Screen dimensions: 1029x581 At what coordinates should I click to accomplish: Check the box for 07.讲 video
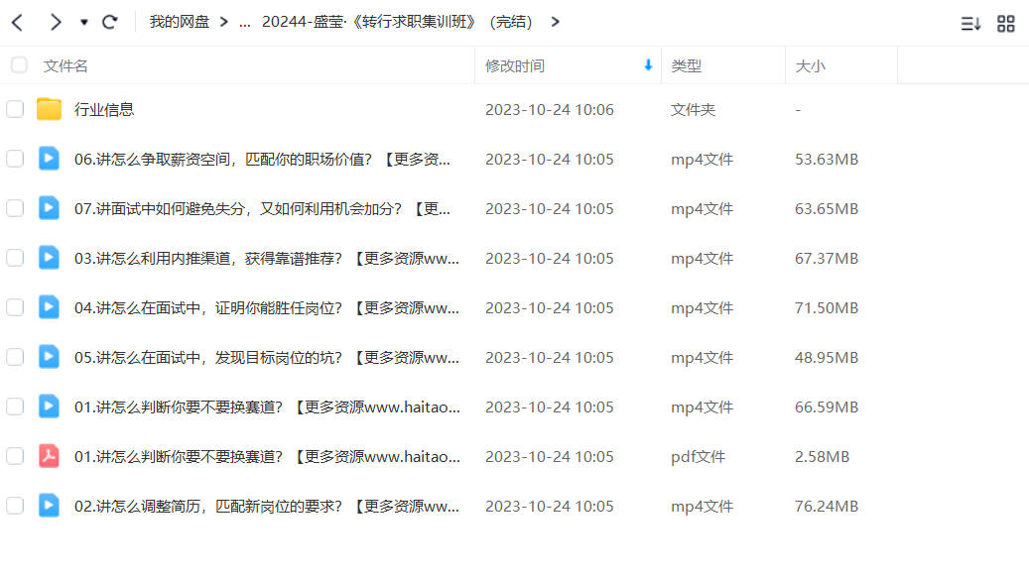[15, 208]
